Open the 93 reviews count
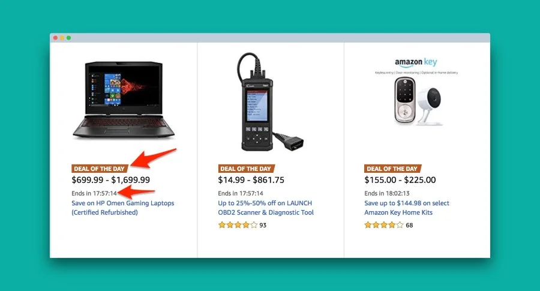This screenshot has height=291, width=540. [263, 225]
